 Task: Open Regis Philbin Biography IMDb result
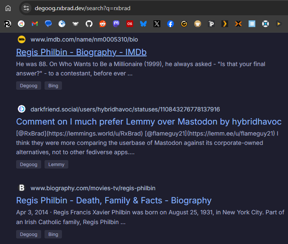(x=81, y=52)
